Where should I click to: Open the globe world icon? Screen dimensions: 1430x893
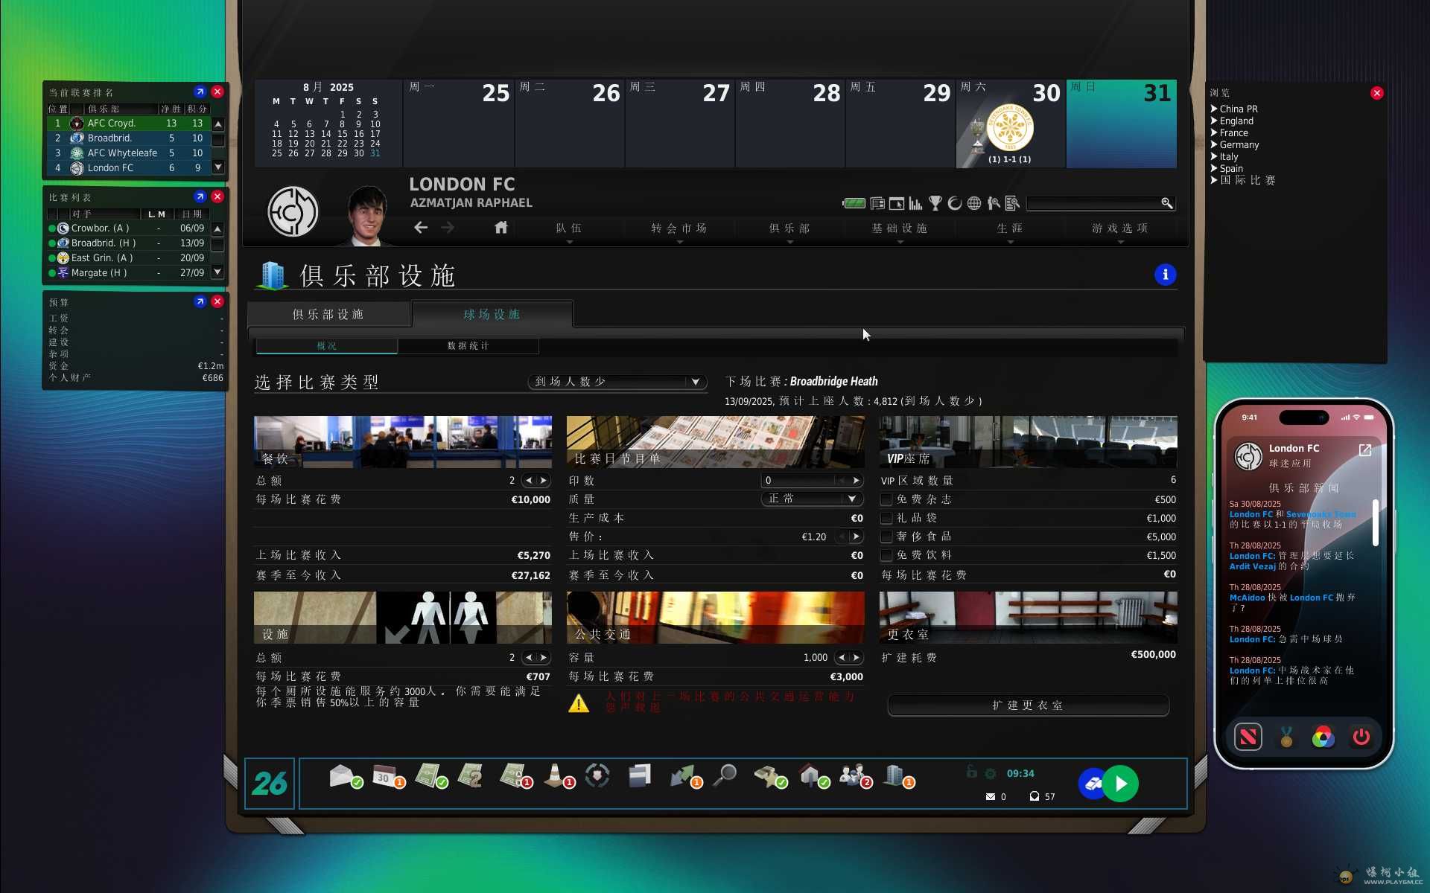pyautogui.click(x=973, y=203)
